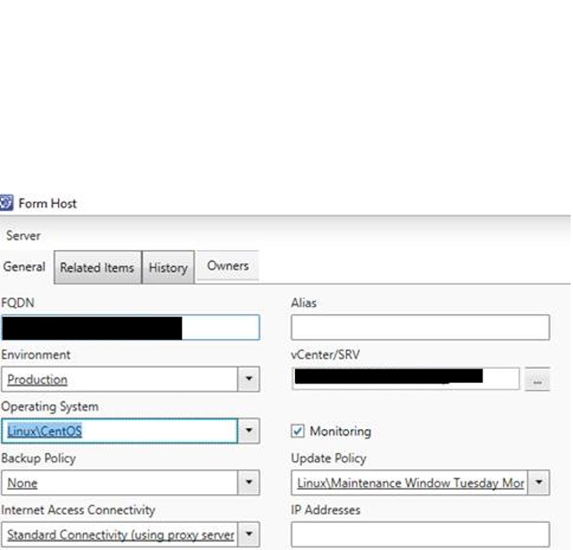
Task: Switch to the Related Items tab
Action: [x=97, y=267]
